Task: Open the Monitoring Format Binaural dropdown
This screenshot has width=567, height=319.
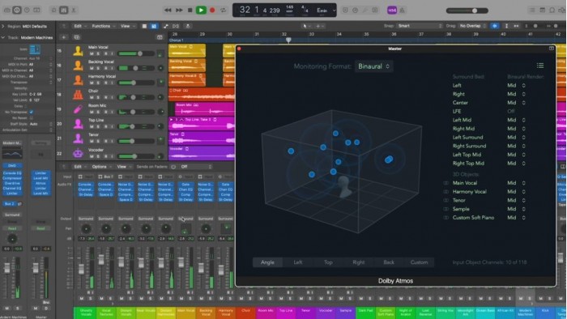Action: (374, 66)
